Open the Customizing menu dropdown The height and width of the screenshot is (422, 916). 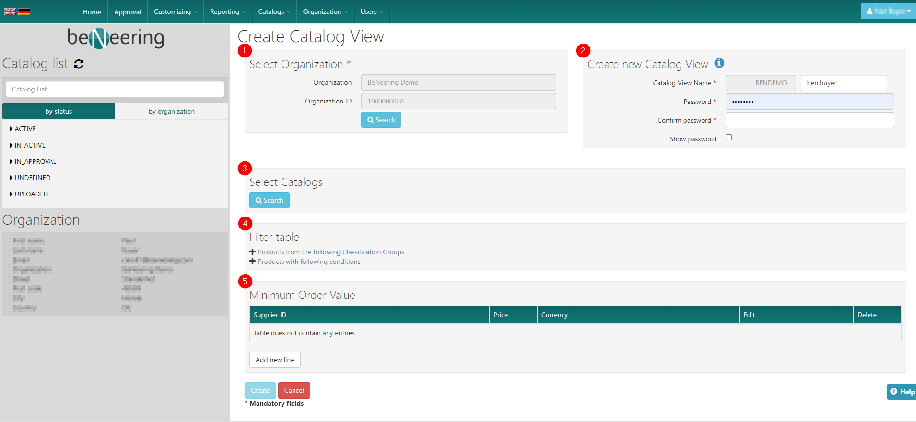(x=175, y=11)
